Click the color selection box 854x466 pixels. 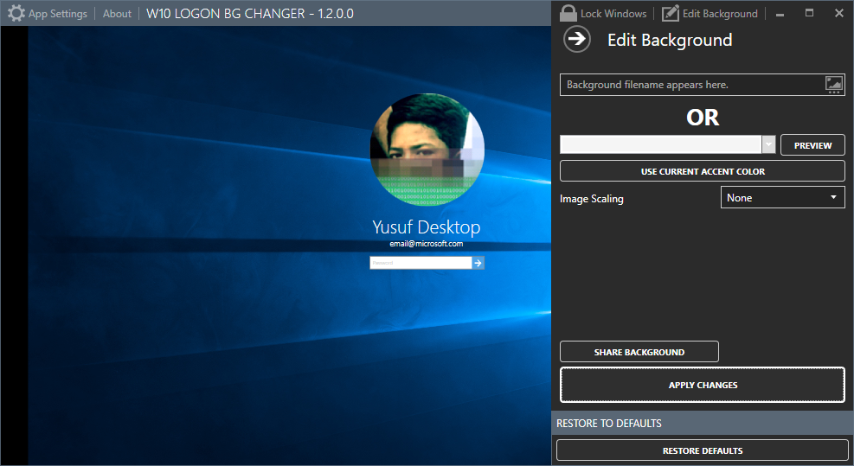click(x=661, y=144)
